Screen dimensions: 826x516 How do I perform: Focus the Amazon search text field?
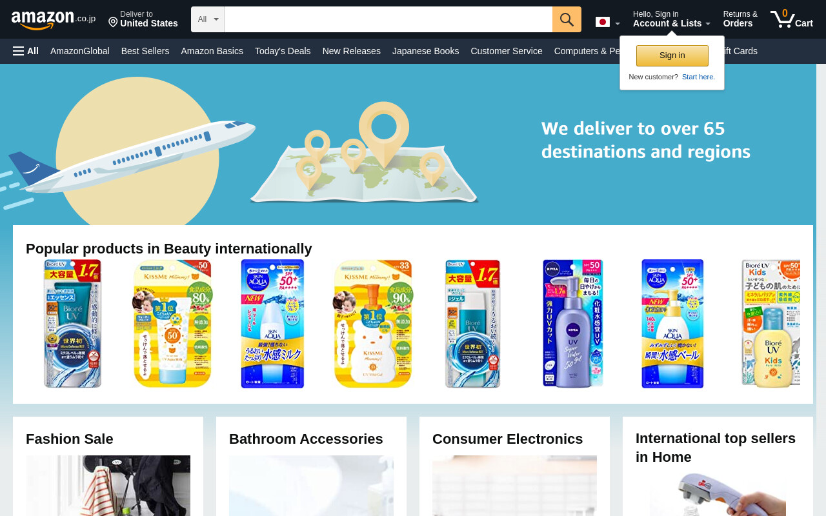(x=388, y=19)
